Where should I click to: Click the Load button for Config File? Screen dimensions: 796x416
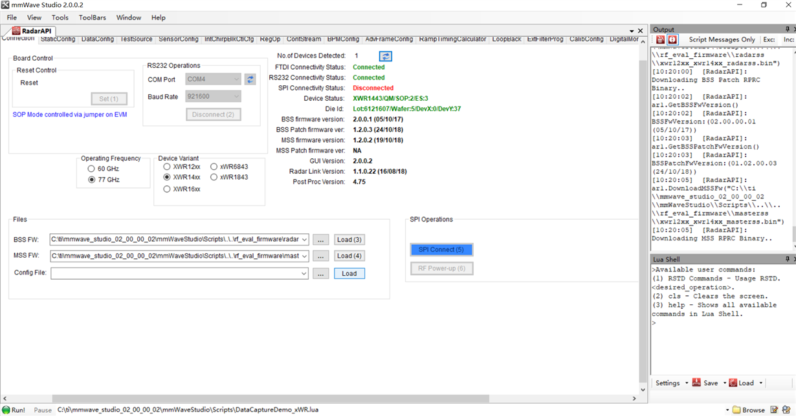pyautogui.click(x=349, y=273)
